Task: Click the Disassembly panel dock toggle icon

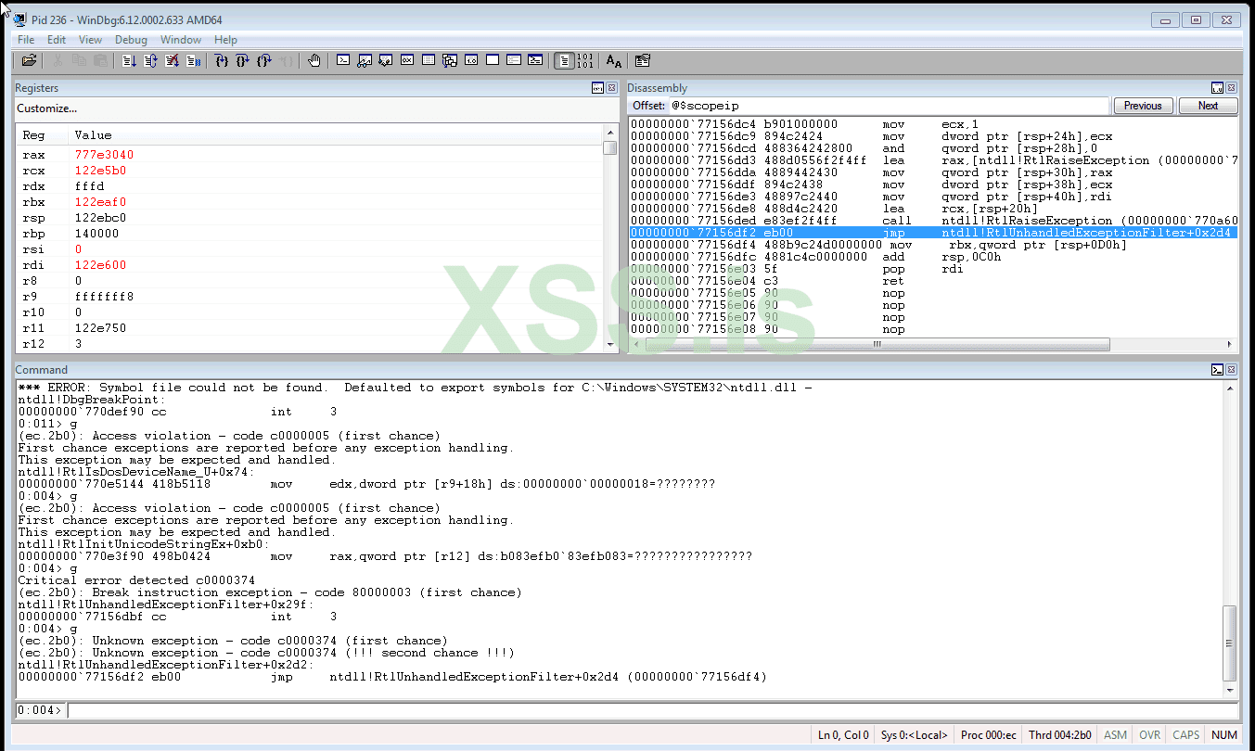Action: coord(1217,88)
